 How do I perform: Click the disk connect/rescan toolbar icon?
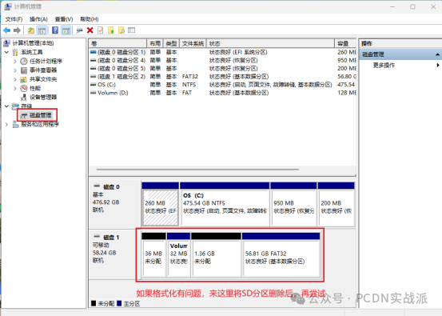pyautogui.click(x=79, y=30)
